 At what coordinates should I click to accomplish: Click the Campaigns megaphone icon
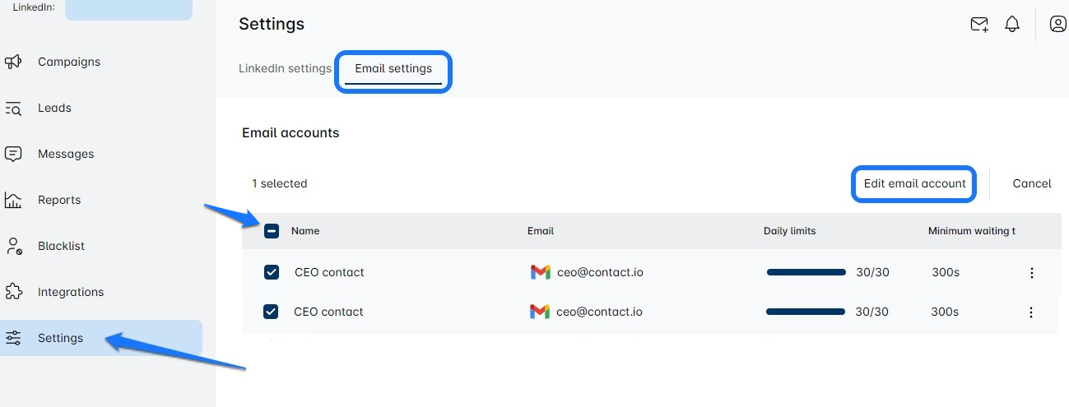pyautogui.click(x=13, y=62)
